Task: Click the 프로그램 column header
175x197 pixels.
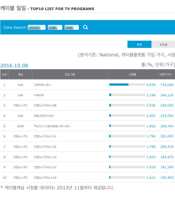Action: [70, 74]
